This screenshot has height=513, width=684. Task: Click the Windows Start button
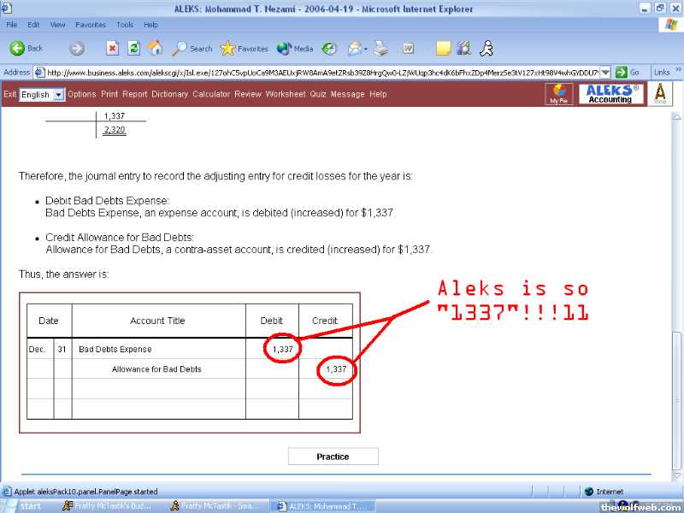tap(24, 506)
